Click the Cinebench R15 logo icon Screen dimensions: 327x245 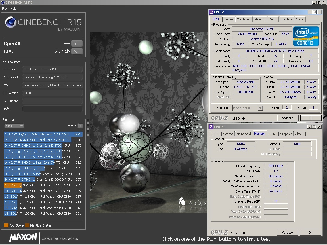11,22
